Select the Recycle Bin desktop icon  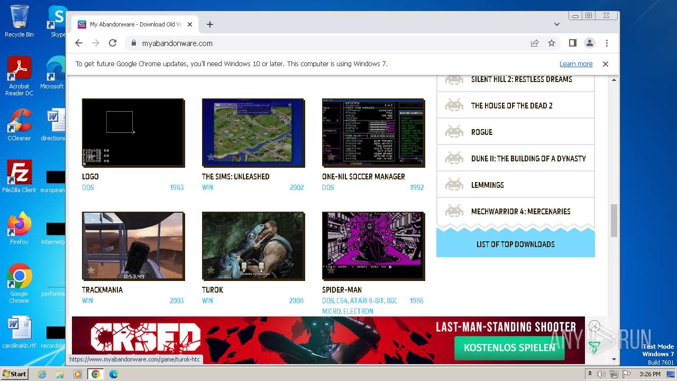click(19, 21)
